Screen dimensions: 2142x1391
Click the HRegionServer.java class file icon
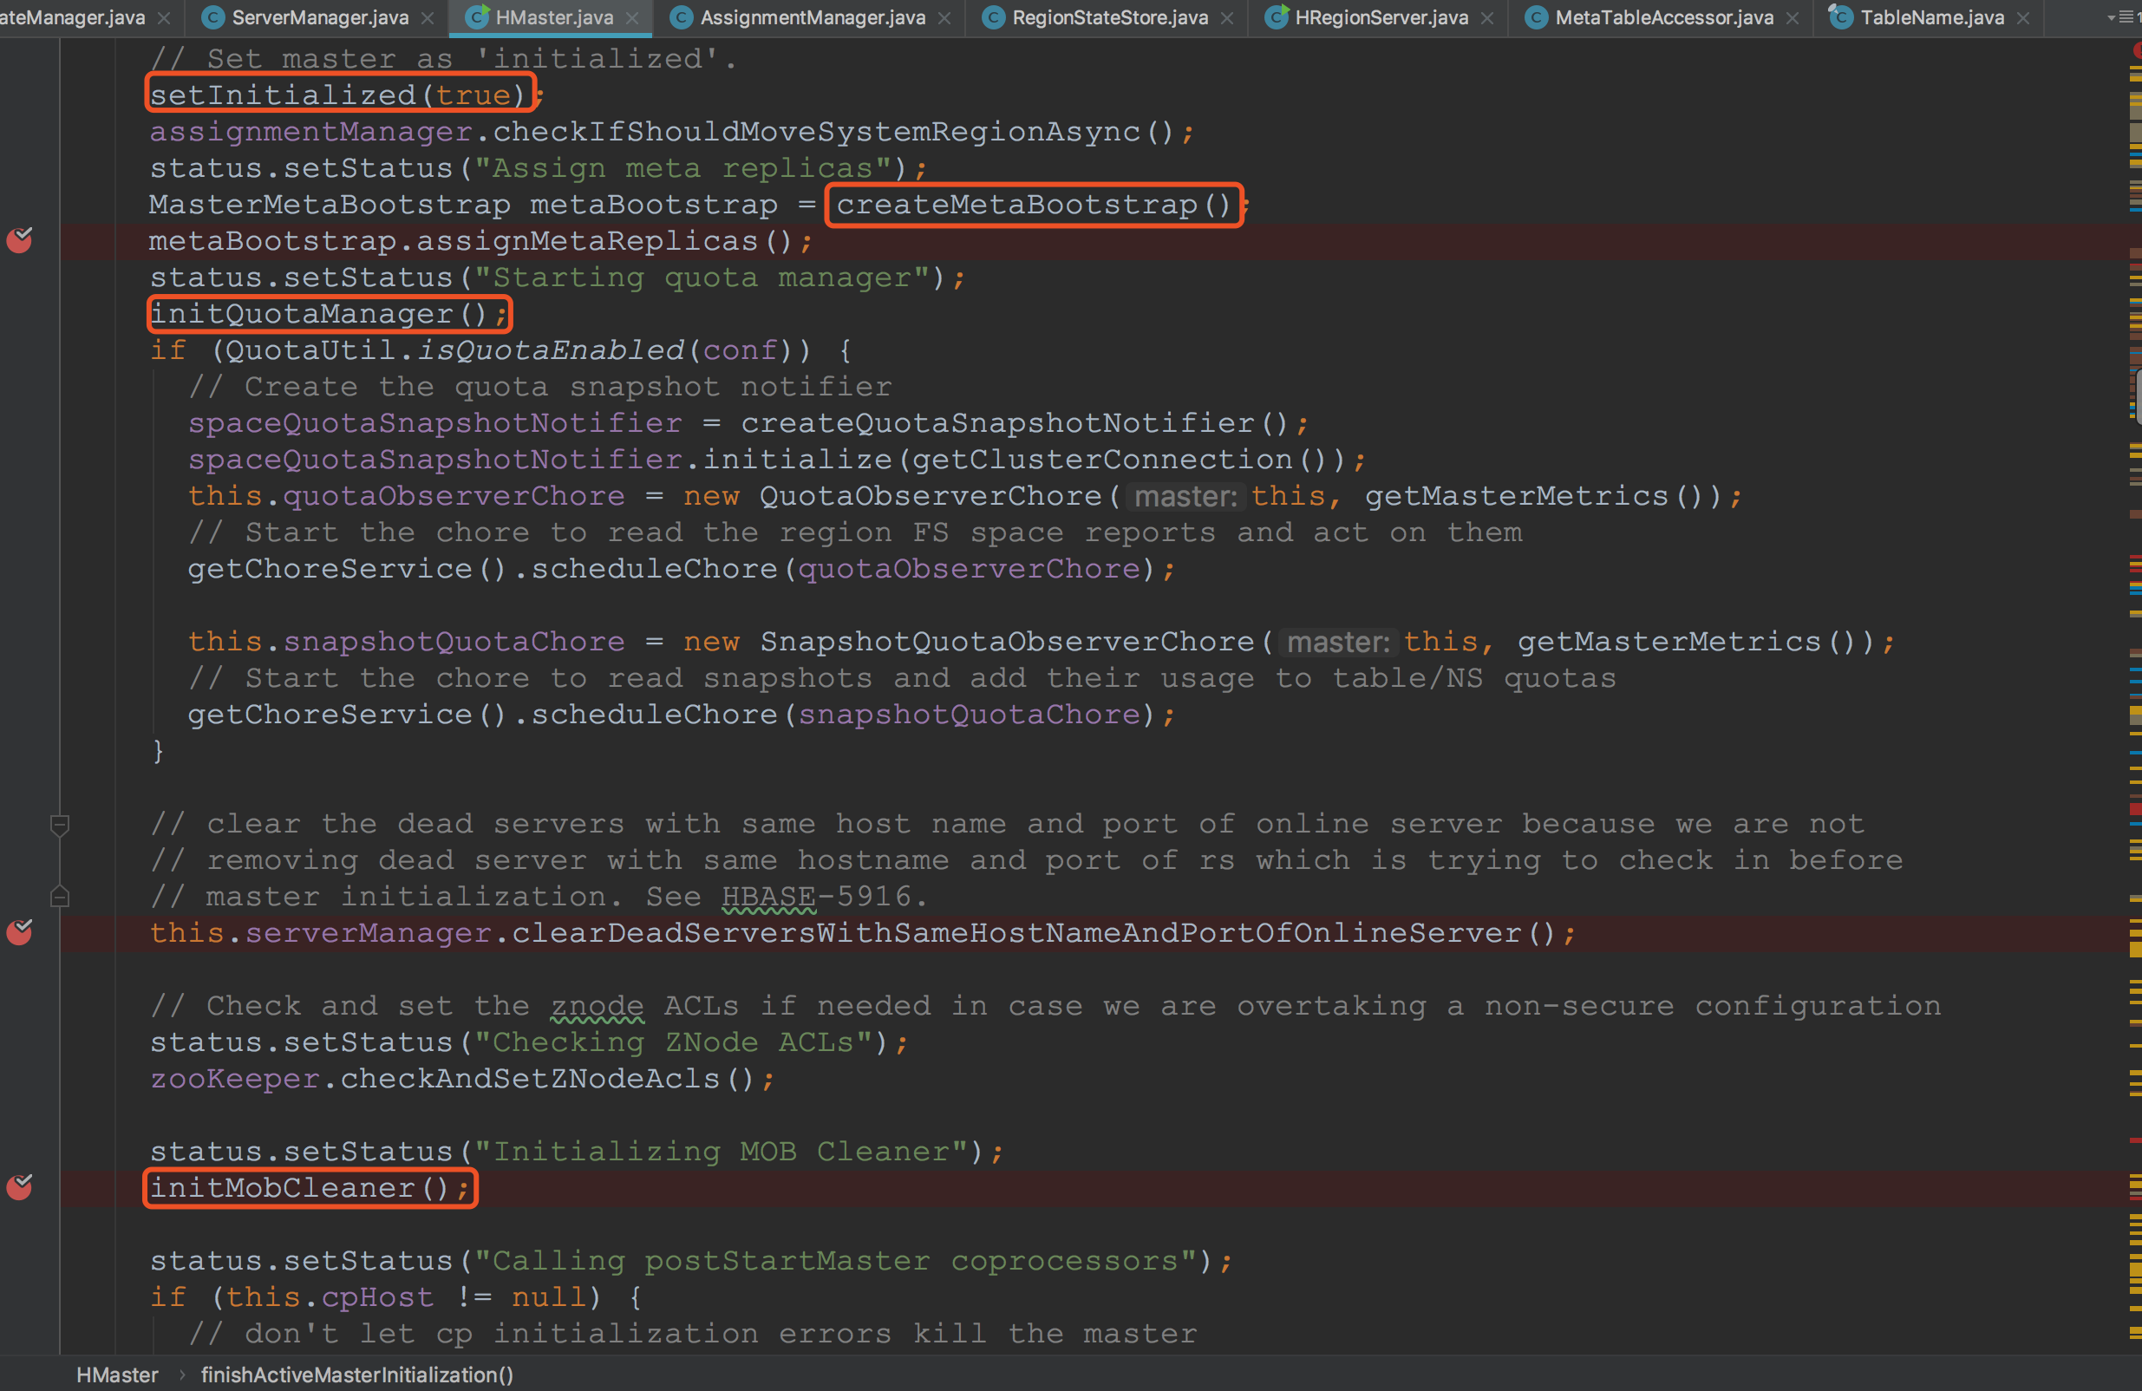pyautogui.click(x=1277, y=17)
